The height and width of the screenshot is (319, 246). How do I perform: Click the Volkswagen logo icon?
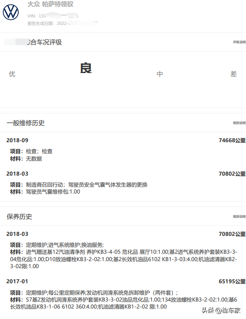11,12
